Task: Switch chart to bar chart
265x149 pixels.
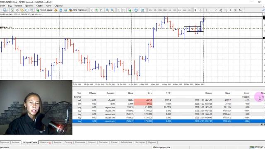Action: 92,10
